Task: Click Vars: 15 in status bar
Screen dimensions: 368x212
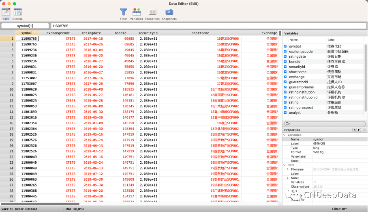Action: click(x=7, y=209)
